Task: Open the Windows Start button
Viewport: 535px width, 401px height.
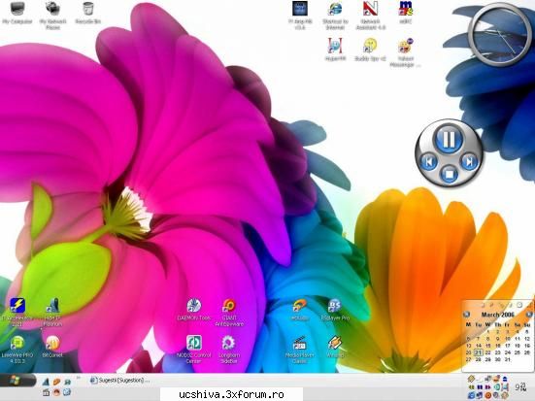Action: coord(17,381)
